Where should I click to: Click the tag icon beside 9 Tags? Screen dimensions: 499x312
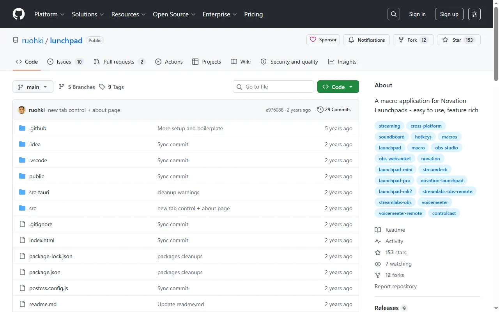tap(102, 87)
